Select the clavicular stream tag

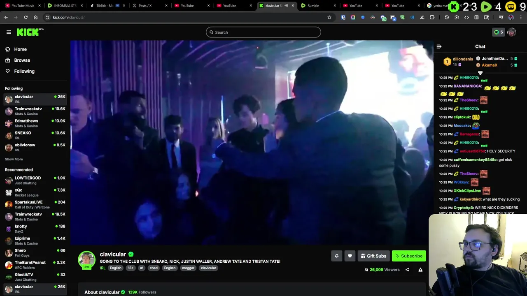[208, 268]
